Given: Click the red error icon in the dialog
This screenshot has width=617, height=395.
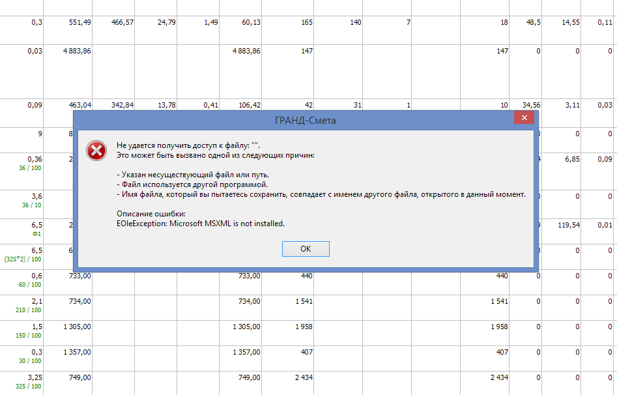Looking at the screenshot, I should click(x=96, y=151).
